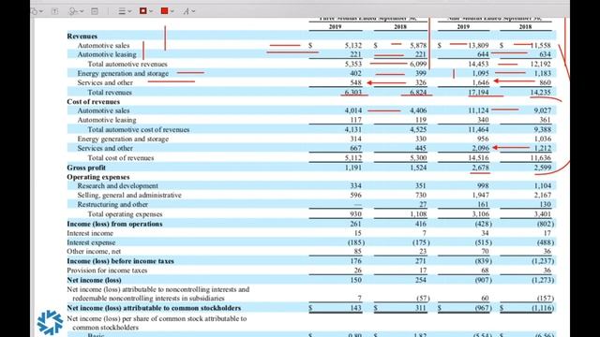The height and width of the screenshot is (337, 600).
Task: Click the 'Interest expense' row label
Action: click(x=91, y=242)
